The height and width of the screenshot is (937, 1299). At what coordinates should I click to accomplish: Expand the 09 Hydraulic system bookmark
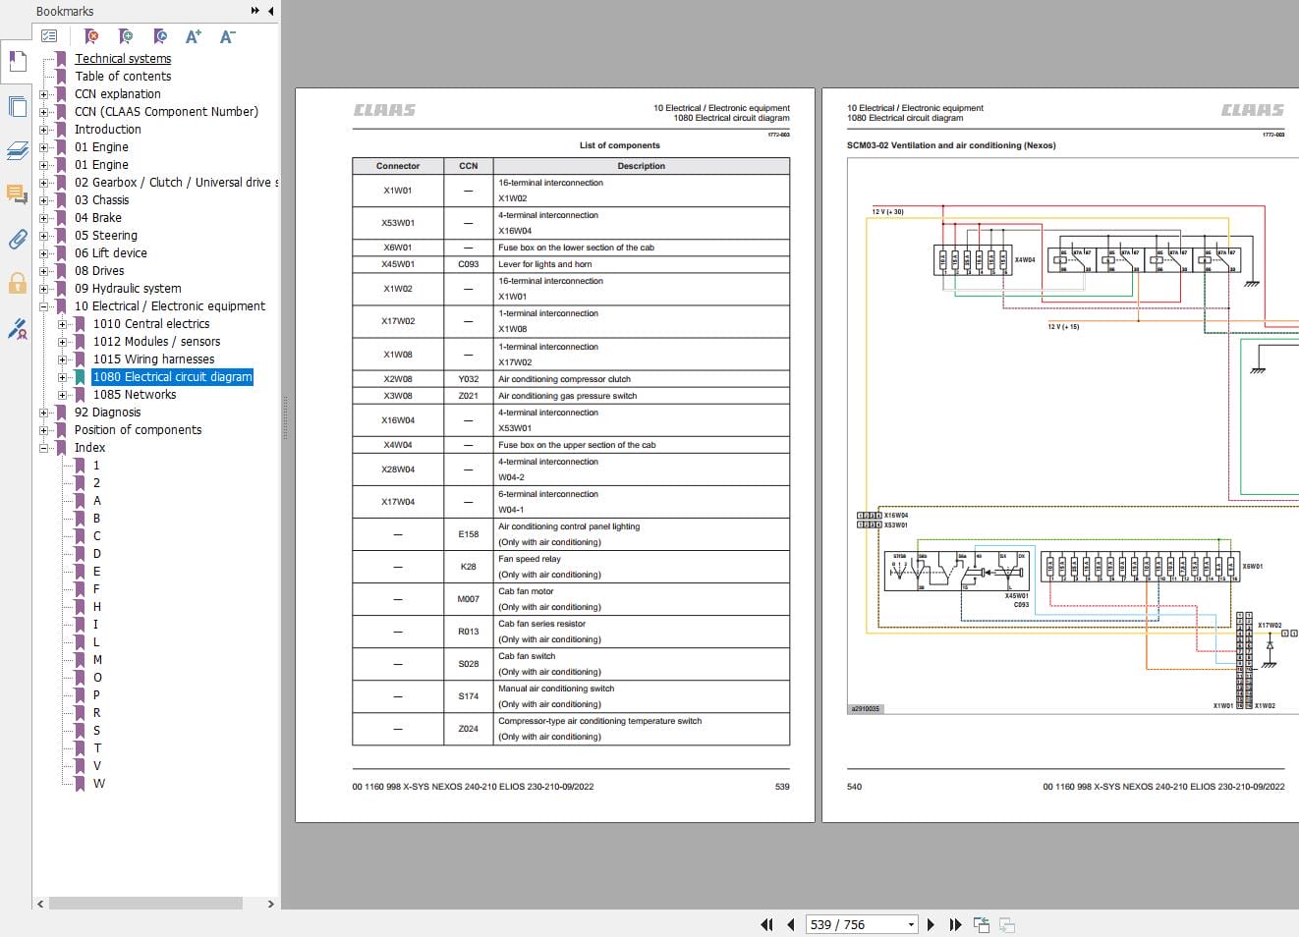pos(43,289)
